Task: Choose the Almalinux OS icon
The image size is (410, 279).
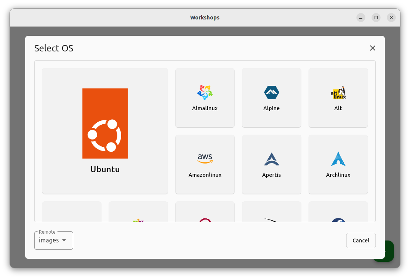Action: [x=205, y=92]
